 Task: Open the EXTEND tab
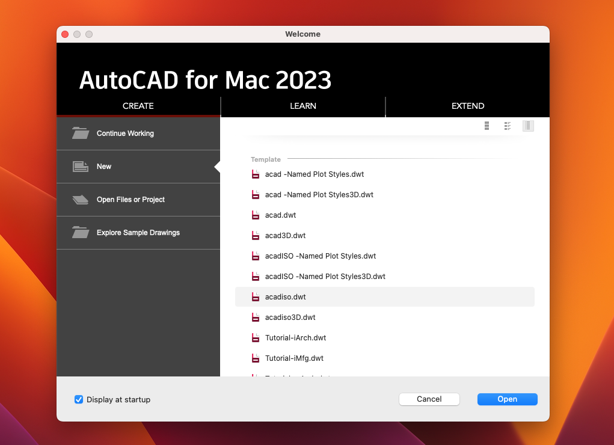coord(468,106)
